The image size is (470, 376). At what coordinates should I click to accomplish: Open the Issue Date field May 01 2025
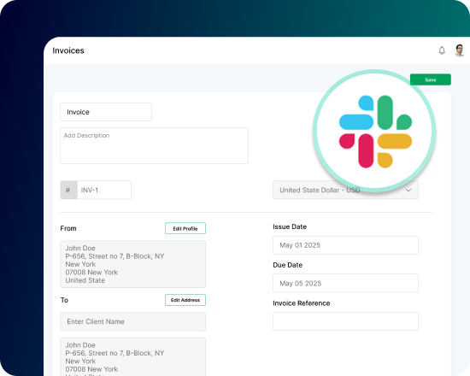345,245
